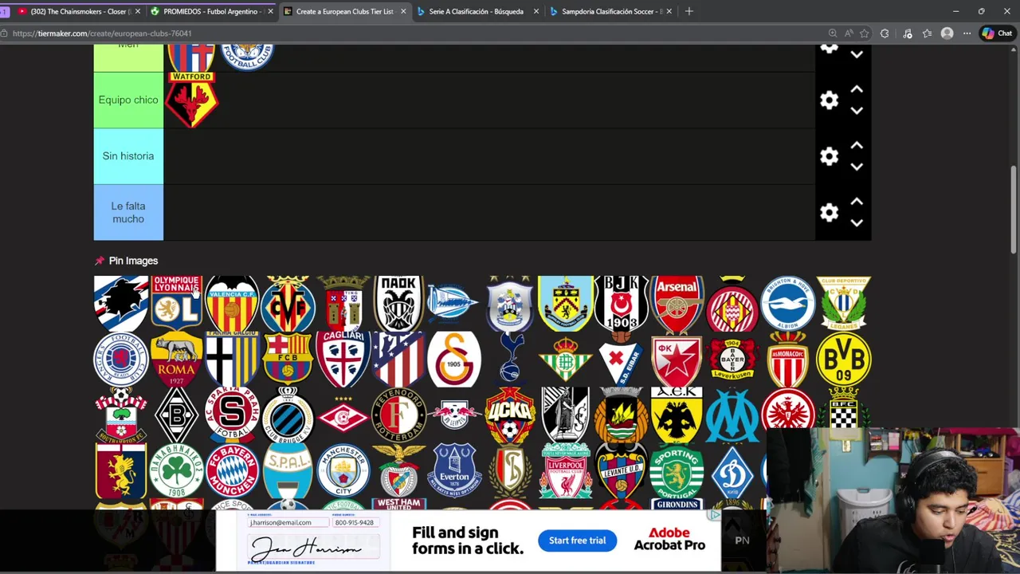Click Start free trial in Adobe ad
This screenshot has height=574, width=1020.
577,541
